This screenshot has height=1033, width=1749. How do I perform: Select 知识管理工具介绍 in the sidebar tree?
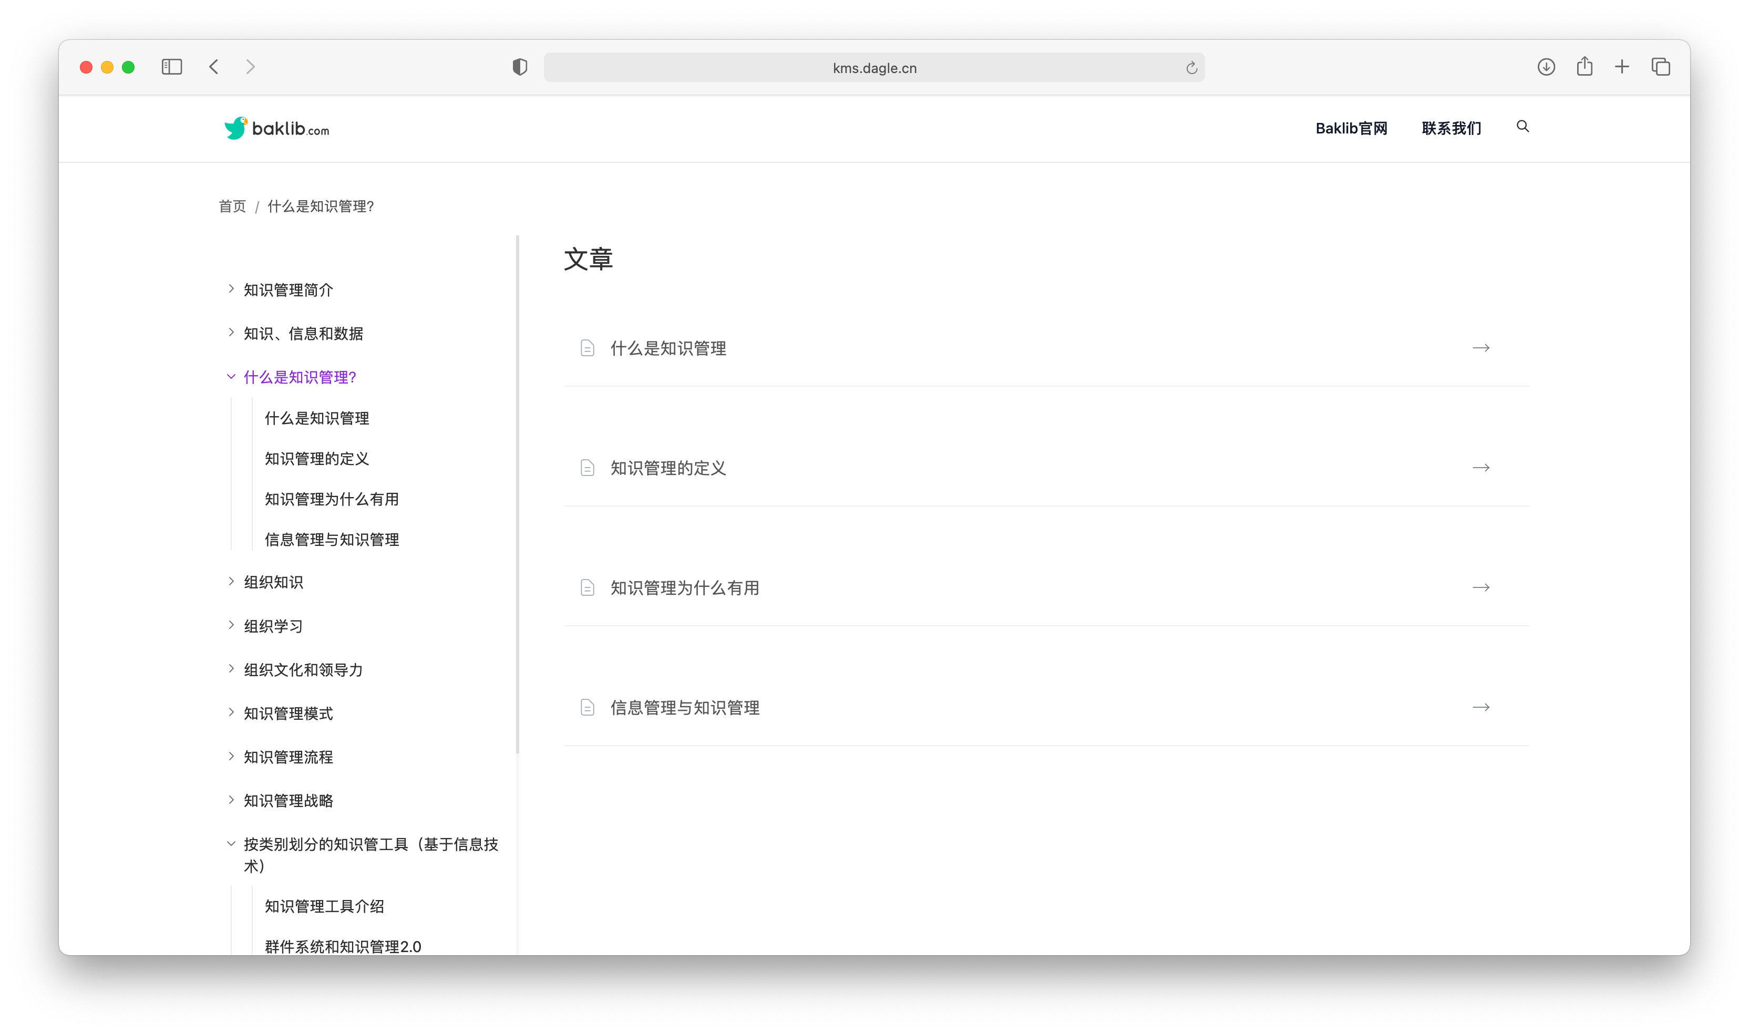pos(324,906)
